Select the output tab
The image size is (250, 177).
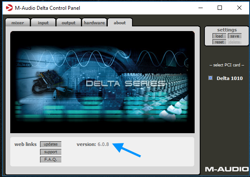tap(69, 23)
